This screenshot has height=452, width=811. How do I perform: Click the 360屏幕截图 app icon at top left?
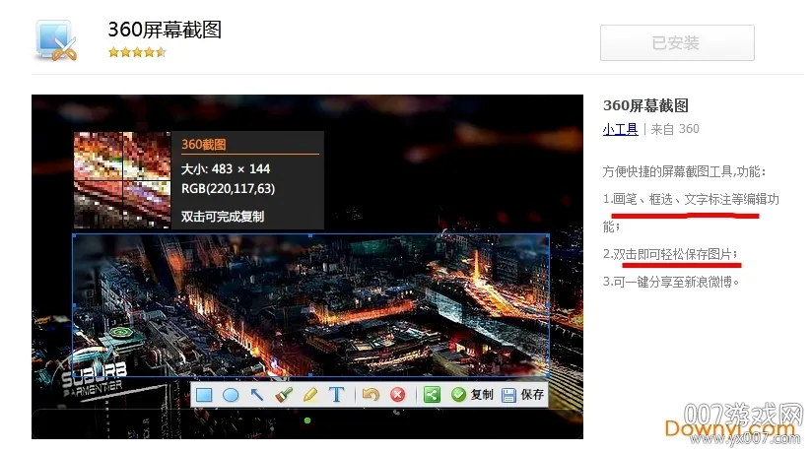(55, 39)
